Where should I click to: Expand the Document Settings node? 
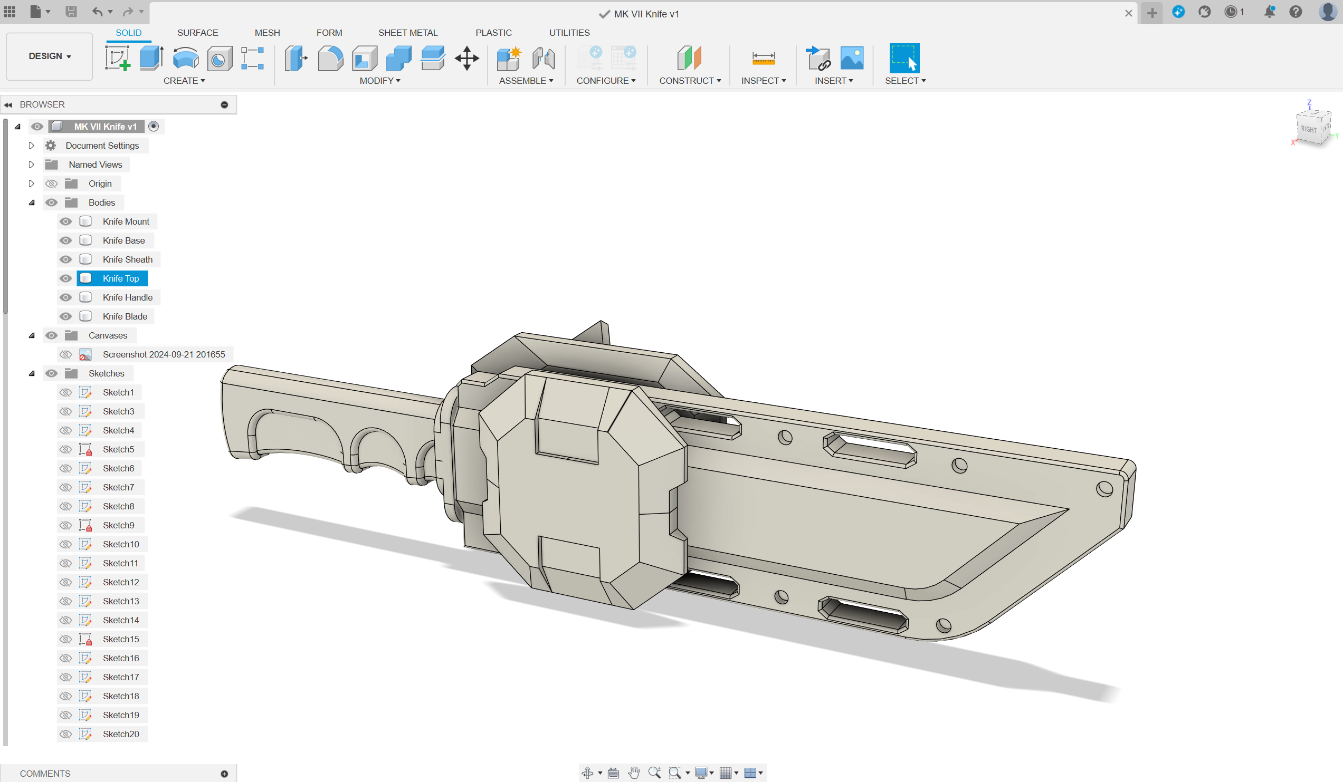[x=32, y=146]
